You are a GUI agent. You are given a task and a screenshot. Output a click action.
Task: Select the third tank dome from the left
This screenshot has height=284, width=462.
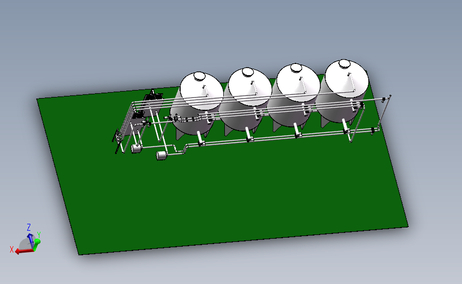(298, 83)
